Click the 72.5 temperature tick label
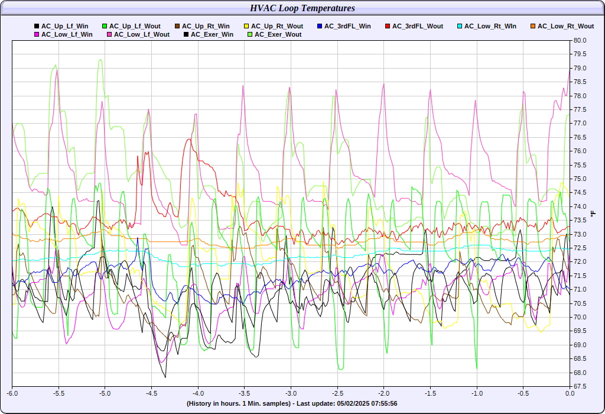This screenshot has height=414, width=605. [x=580, y=248]
